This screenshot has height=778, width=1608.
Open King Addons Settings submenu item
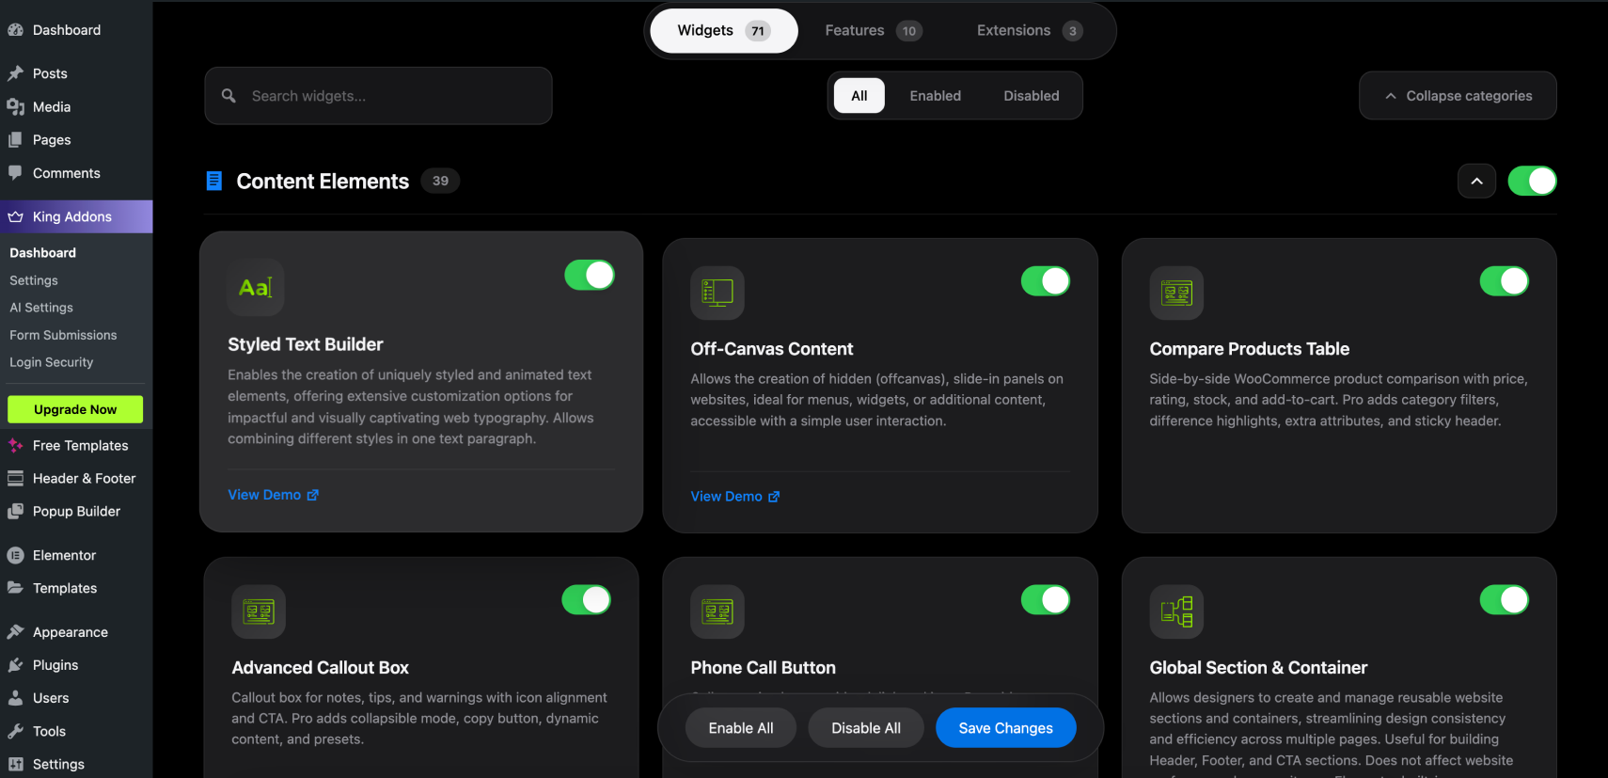34,280
